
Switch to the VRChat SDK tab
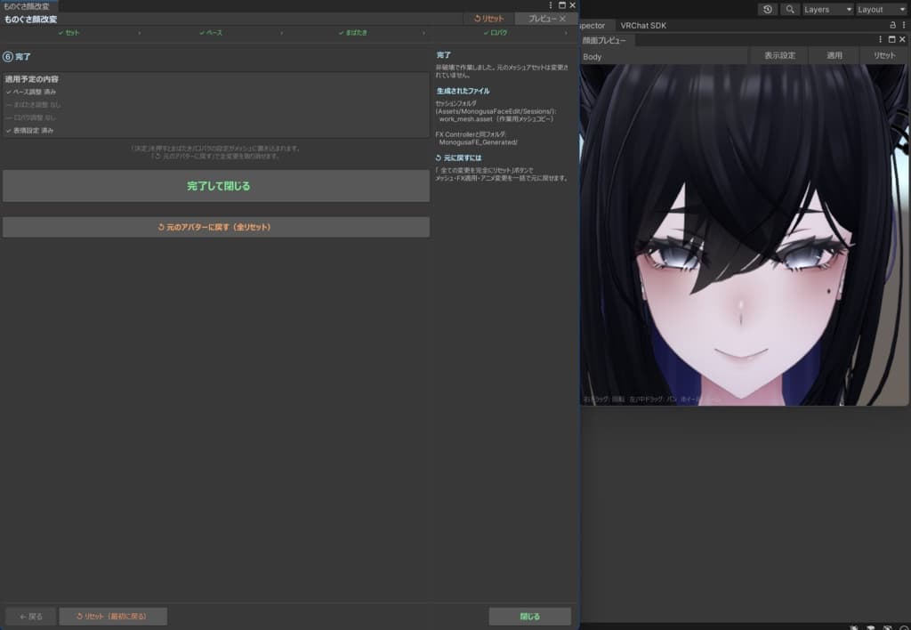643,26
